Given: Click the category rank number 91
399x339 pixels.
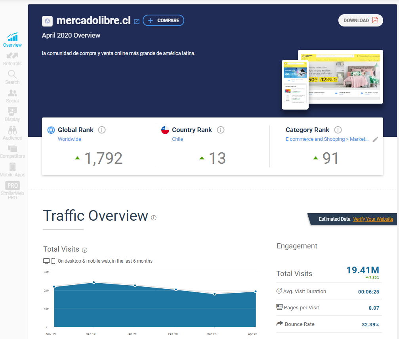Looking at the screenshot, I should pyautogui.click(x=330, y=158).
